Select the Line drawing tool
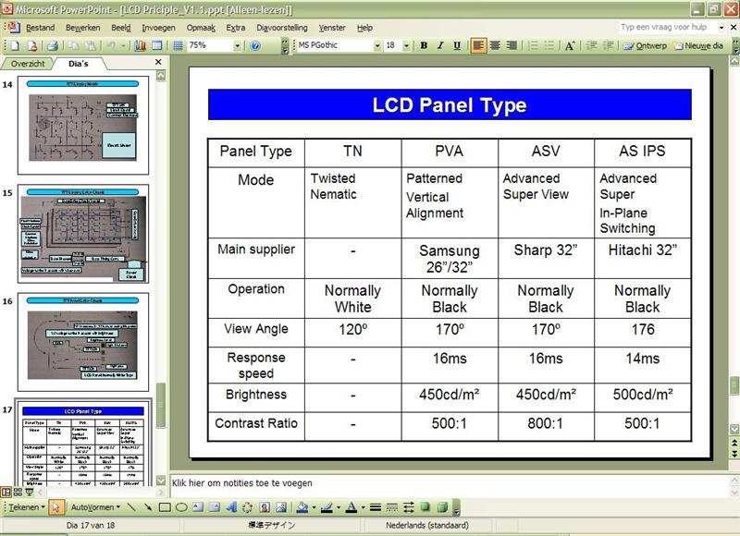The image size is (740, 536). click(x=131, y=507)
